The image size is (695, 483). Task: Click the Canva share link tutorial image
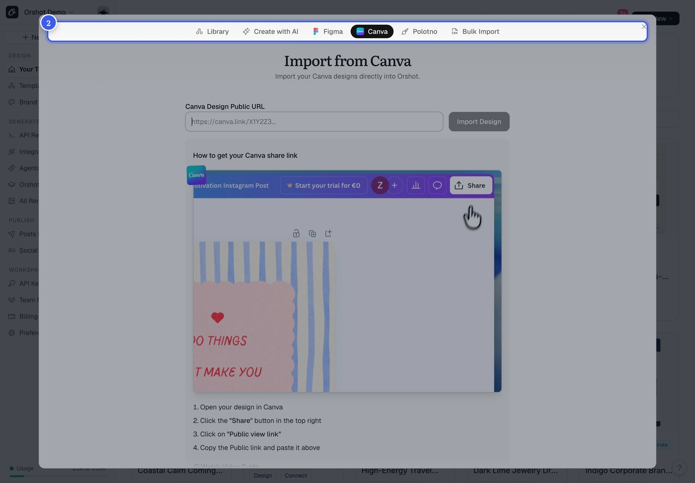[x=347, y=281]
